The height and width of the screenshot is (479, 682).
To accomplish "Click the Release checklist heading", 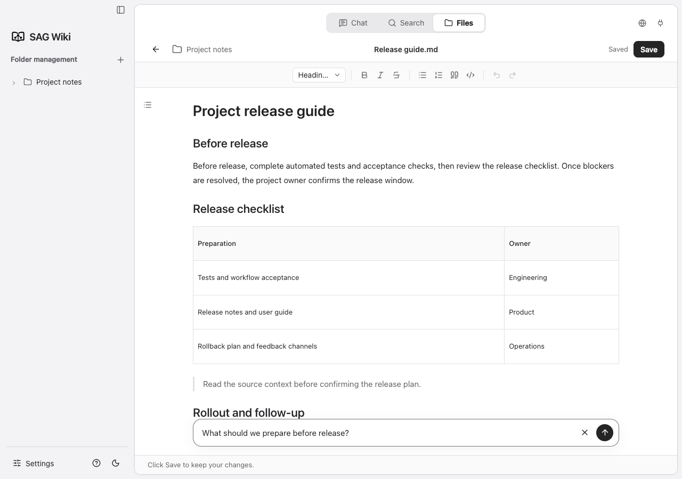I will (238, 209).
